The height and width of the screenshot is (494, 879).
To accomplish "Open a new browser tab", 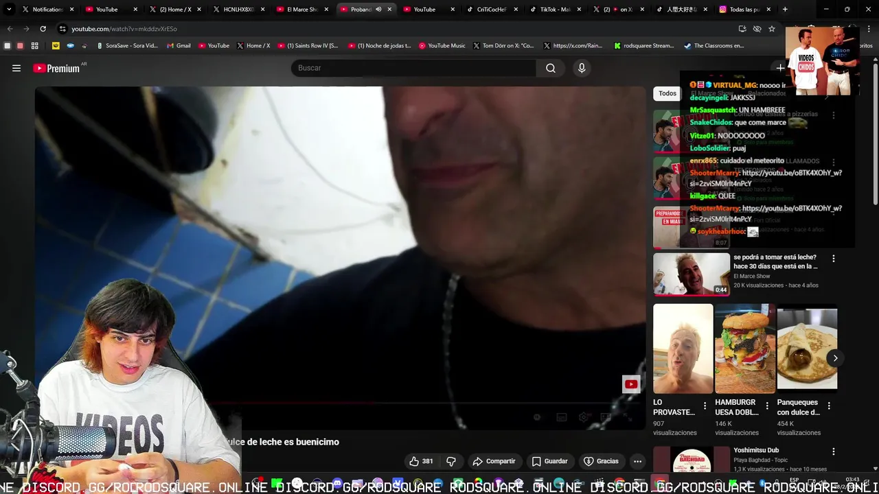I will coord(785,10).
